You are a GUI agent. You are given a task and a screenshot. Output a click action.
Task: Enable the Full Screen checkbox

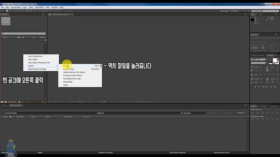tap(270, 51)
